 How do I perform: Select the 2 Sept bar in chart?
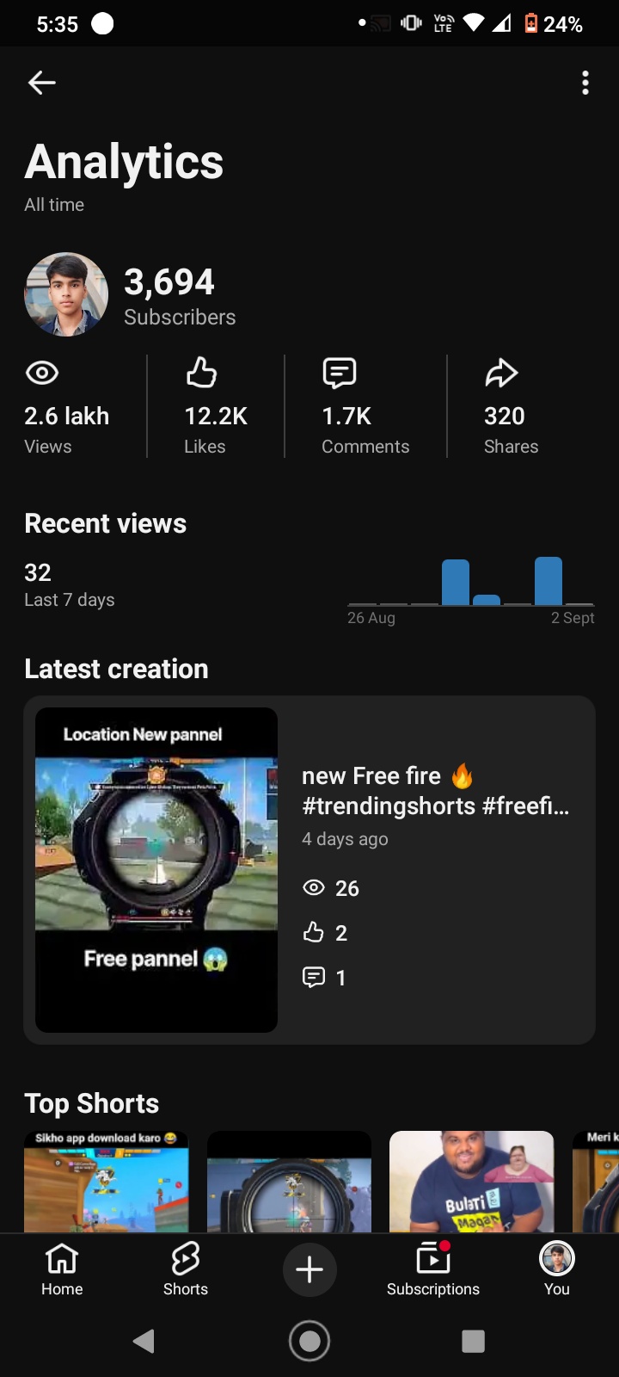pyautogui.click(x=579, y=604)
